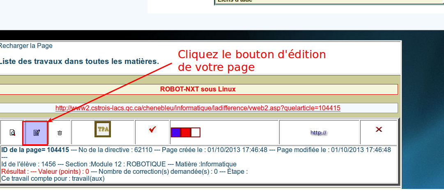Image resolution: width=444 pixels, height=191 pixels.
Task: Click the Ce travail compte pour line
Action: coord(53,178)
